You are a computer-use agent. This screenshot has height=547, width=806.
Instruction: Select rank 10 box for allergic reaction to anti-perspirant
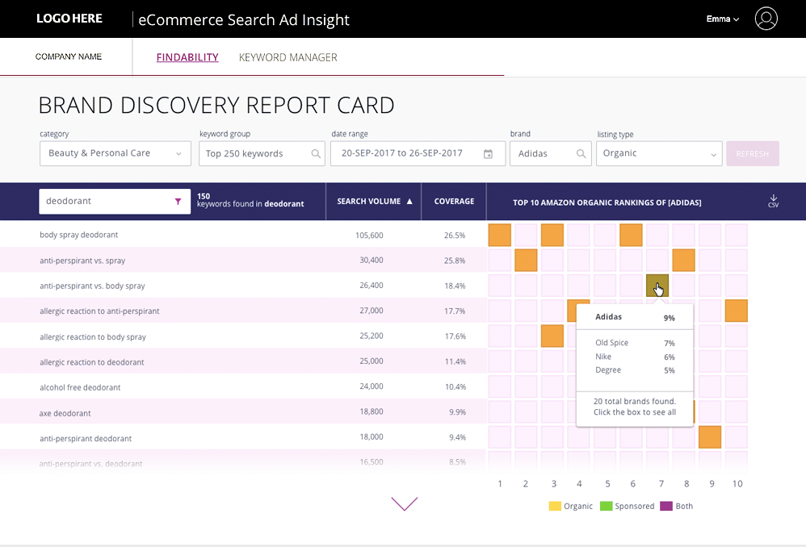pos(736,311)
